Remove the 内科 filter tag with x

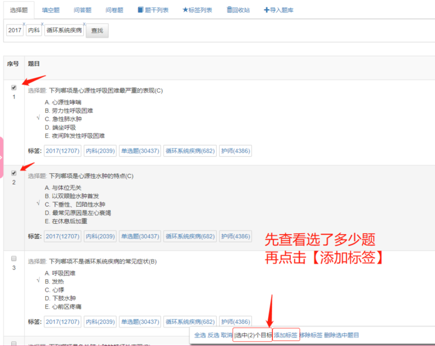pyautogui.click(x=42, y=24)
